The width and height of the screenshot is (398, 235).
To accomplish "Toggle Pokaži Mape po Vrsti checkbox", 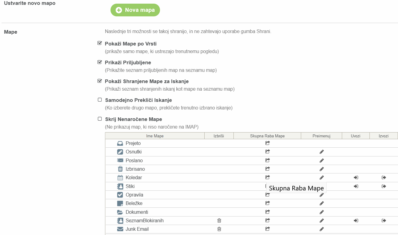I will click(100, 43).
